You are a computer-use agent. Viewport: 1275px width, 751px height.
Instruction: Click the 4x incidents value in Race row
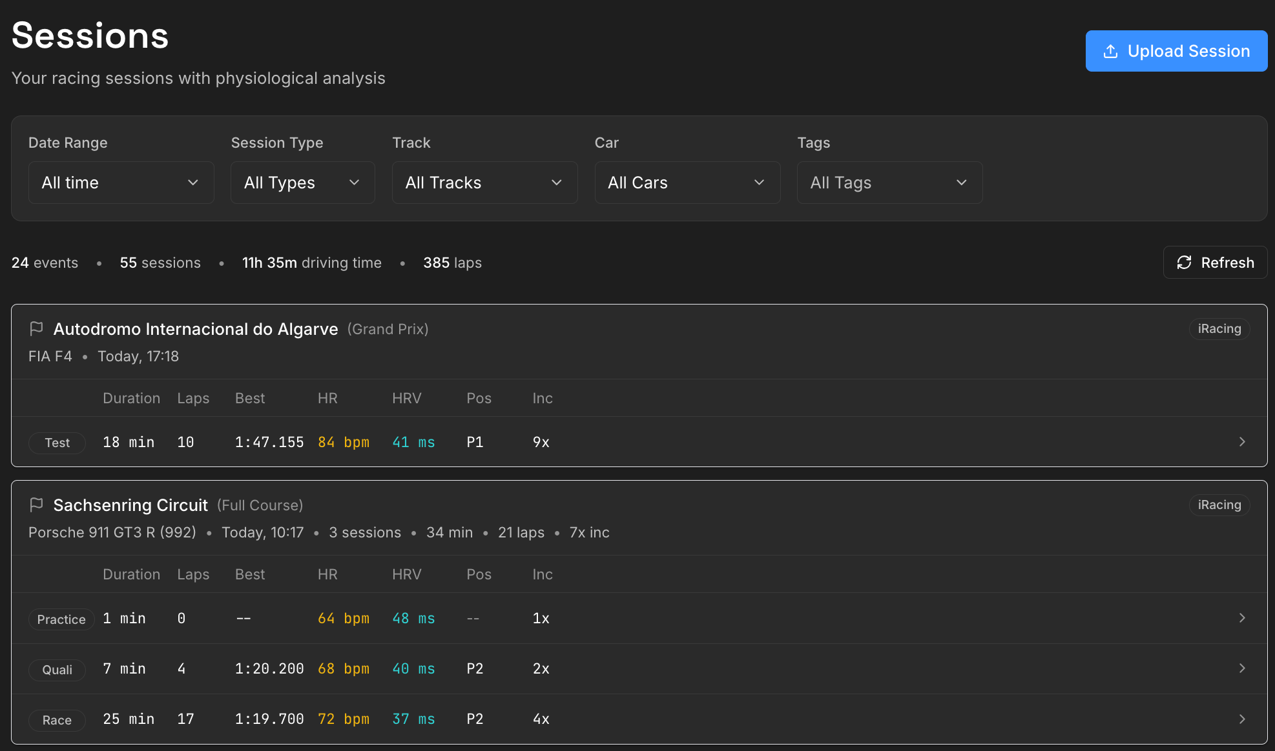541,719
